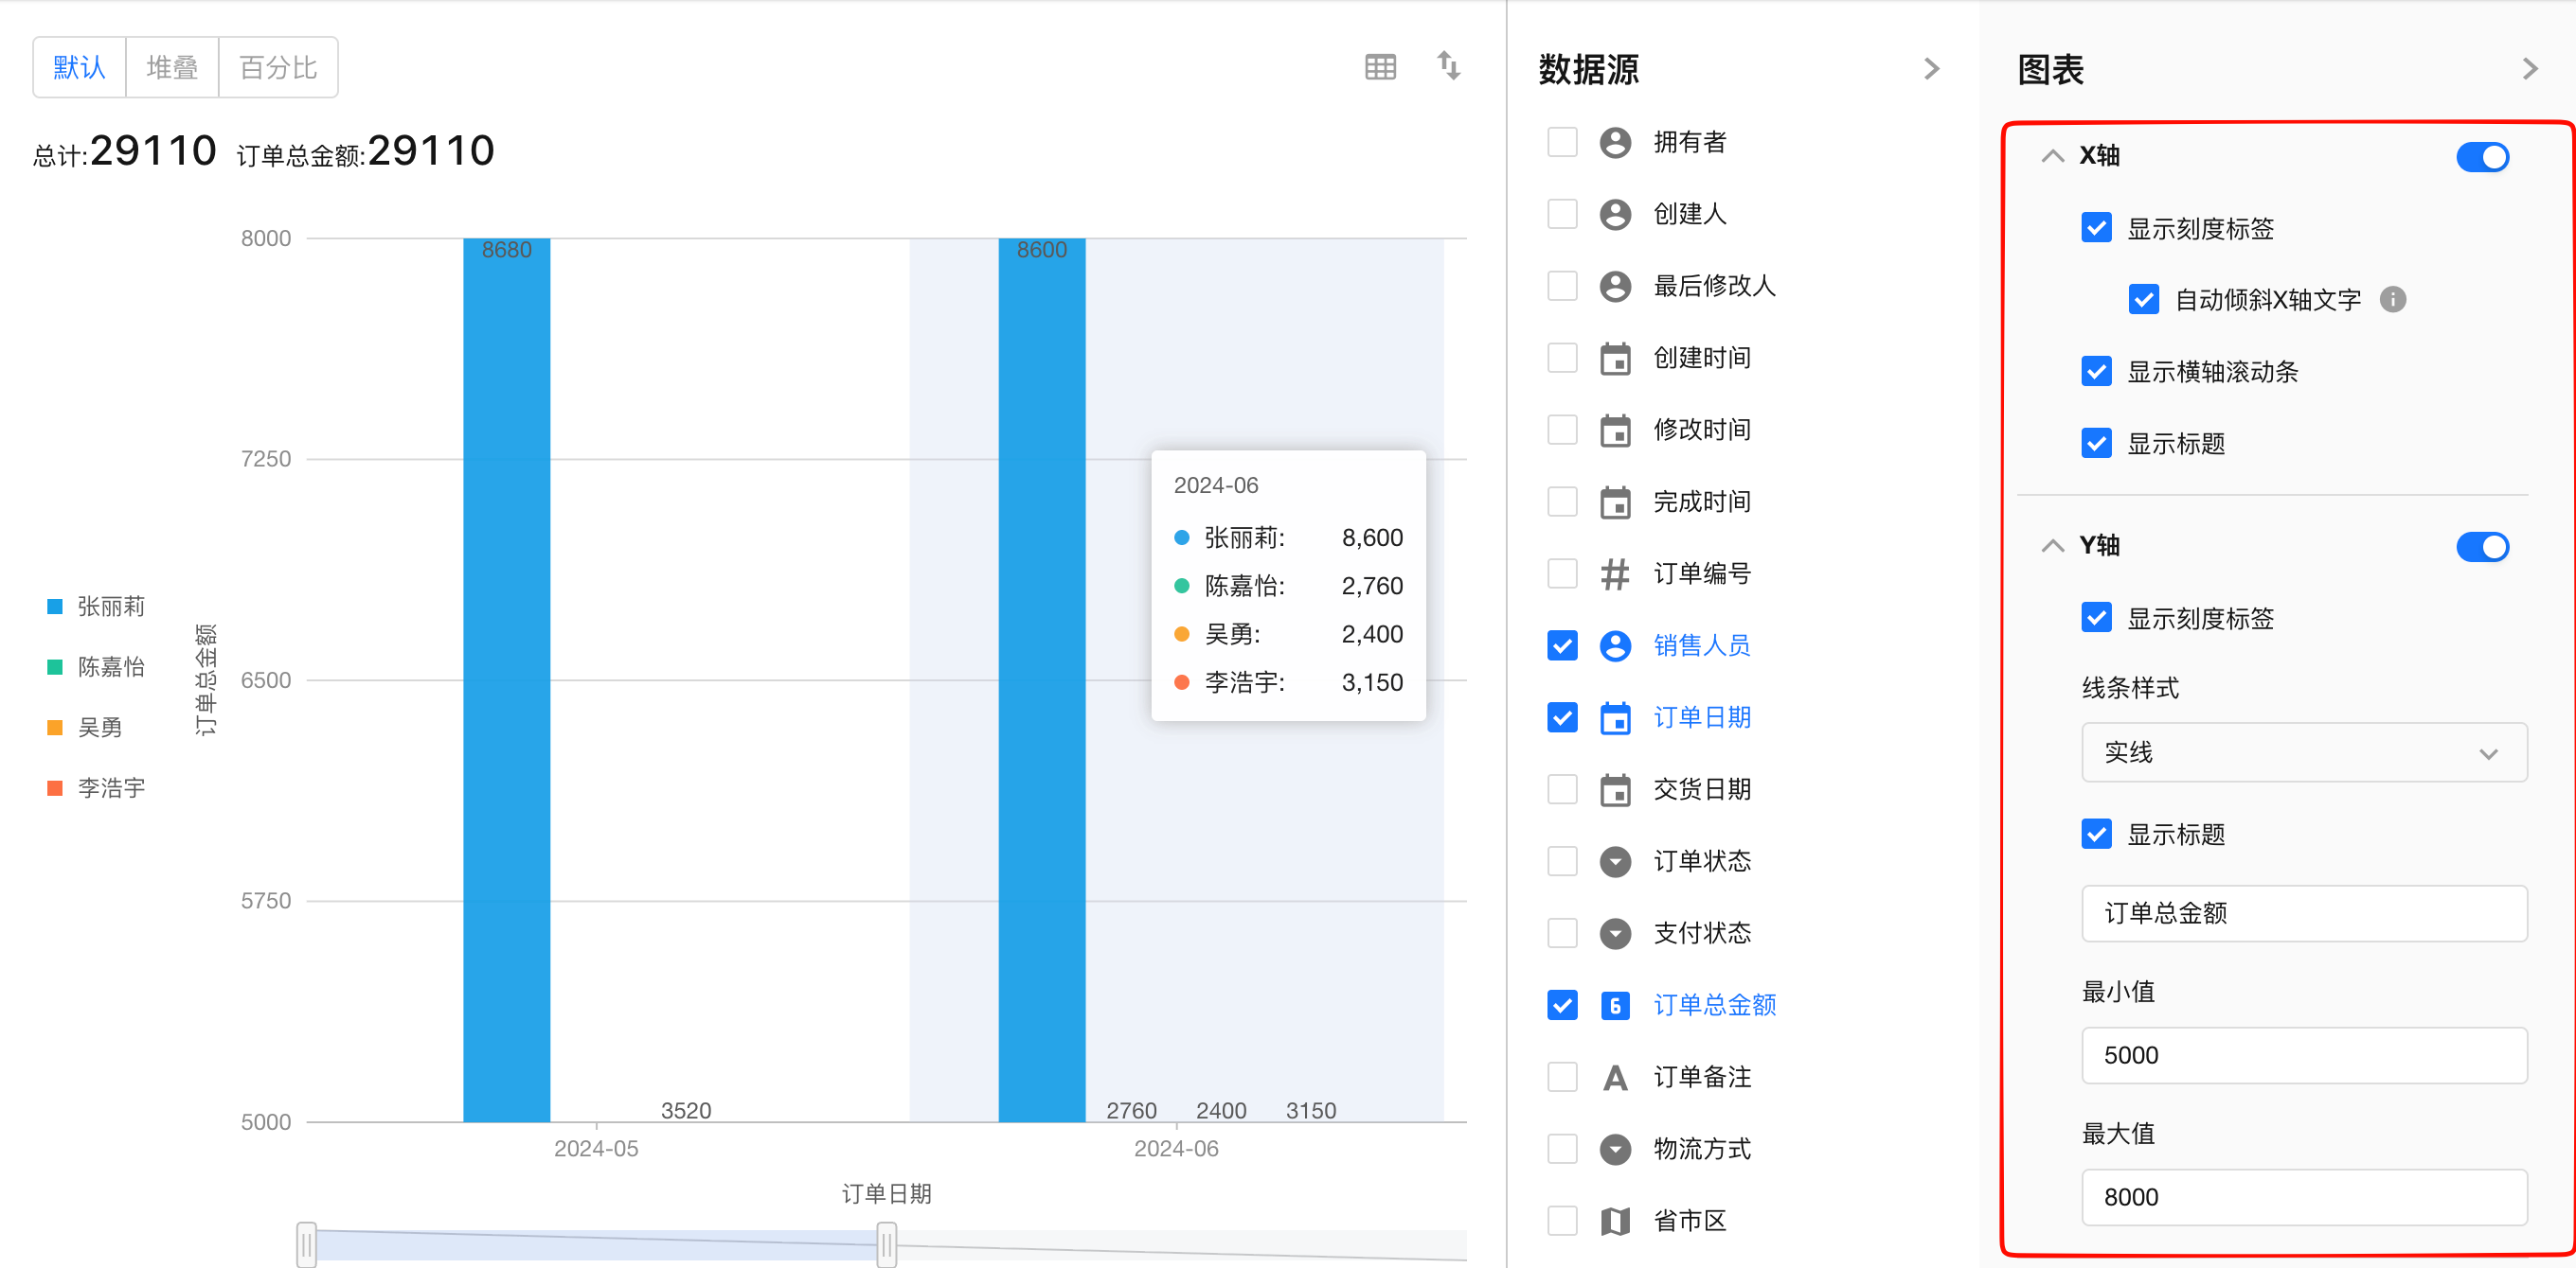2576x1268 pixels.
Task: Click the hash icon for 订单编号
Action: (x=1614, y=573)
